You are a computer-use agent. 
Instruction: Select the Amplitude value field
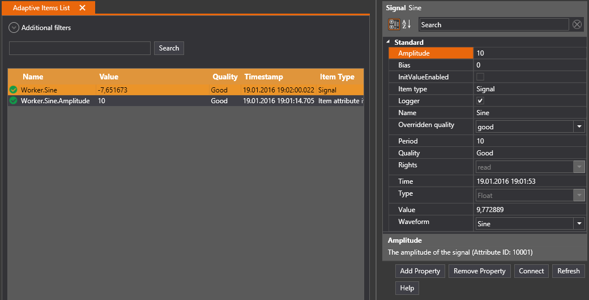[530, 53]
